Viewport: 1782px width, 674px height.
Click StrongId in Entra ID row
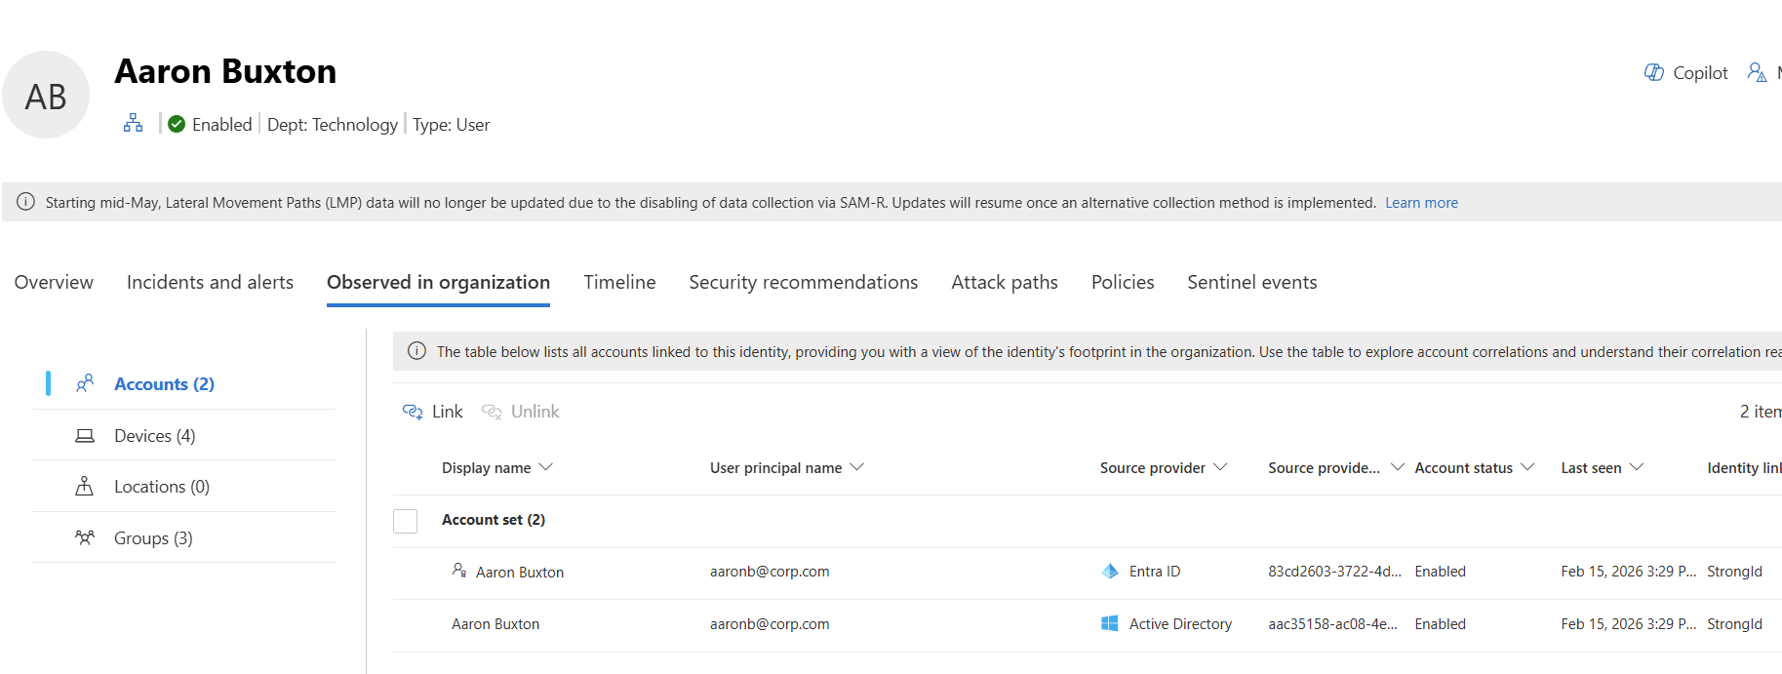1734,572
